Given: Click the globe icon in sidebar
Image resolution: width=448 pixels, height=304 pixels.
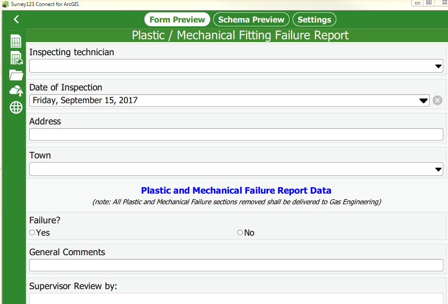Looking at the screenshot, I should 16,107.
